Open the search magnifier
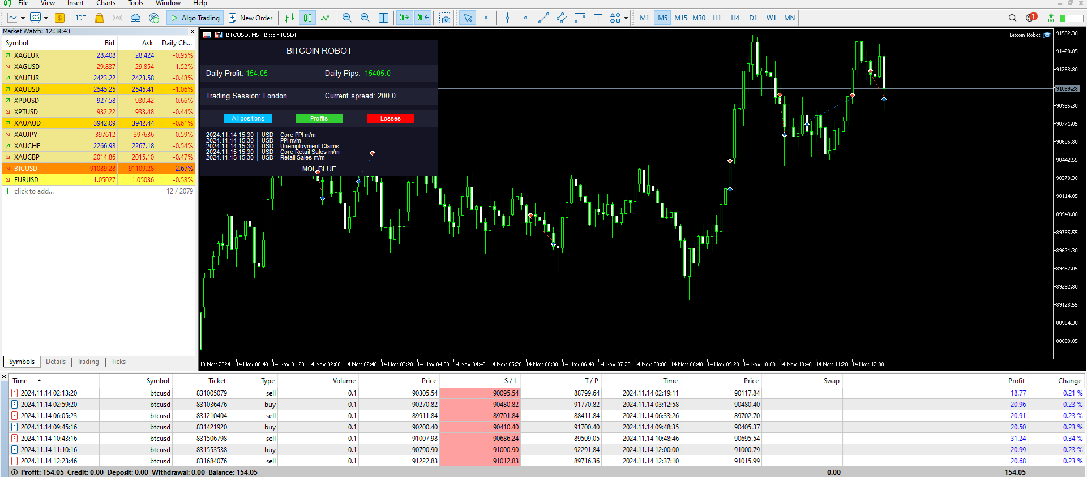Screen dimensions: 1087x477 pos(1012,18)
